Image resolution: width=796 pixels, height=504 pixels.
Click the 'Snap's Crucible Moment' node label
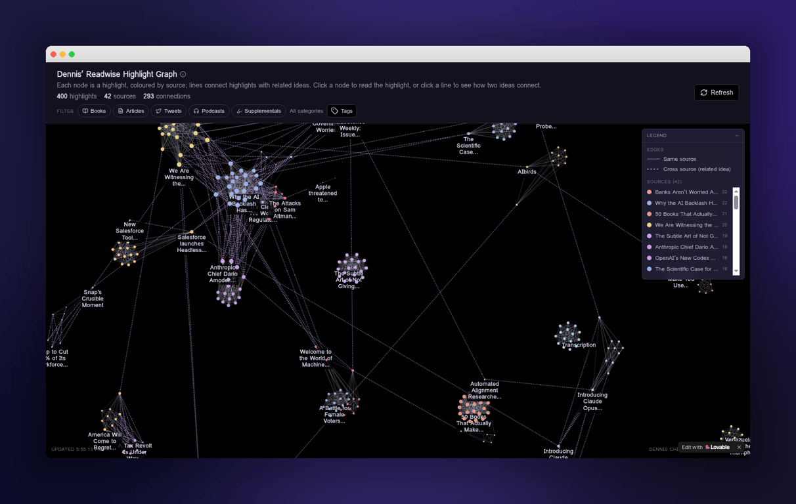(93, 299)
